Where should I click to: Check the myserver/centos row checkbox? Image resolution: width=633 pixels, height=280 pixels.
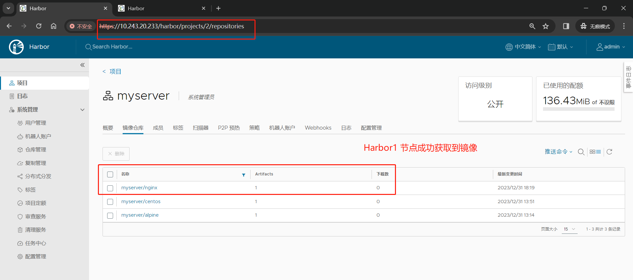tap(110, 202)
